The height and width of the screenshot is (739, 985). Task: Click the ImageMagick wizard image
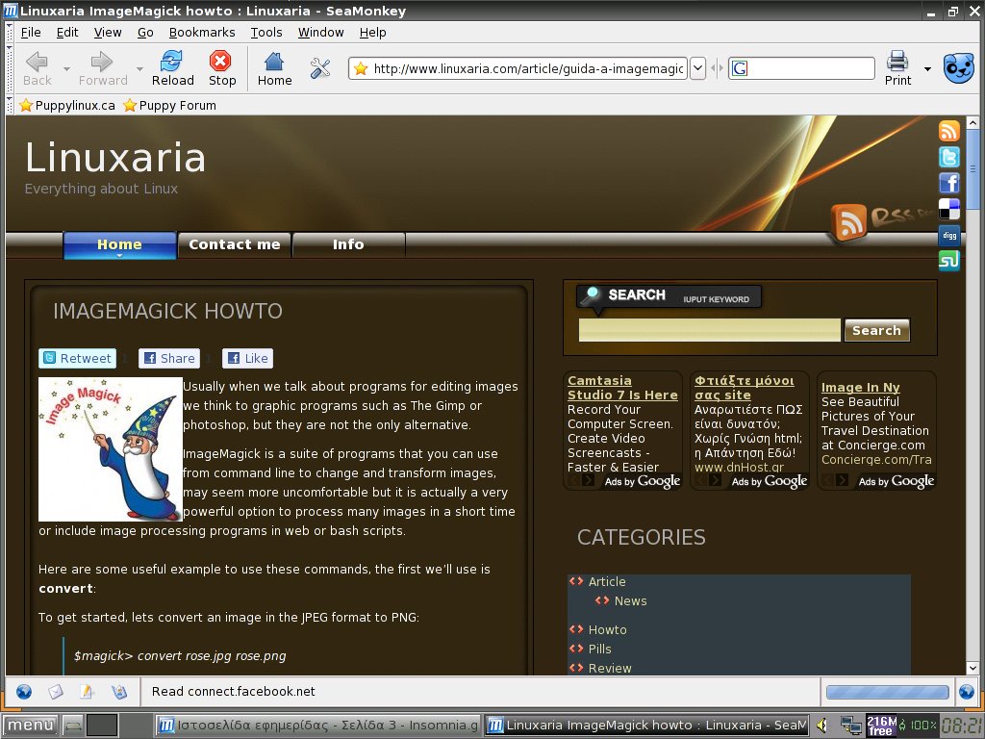(111, 449)
